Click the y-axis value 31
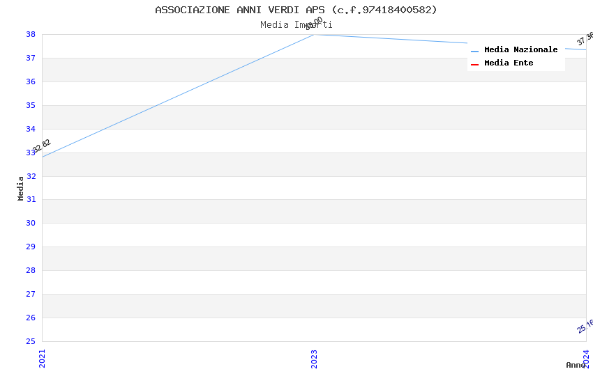This screenshot has width=593, height=383. (31, 200)
